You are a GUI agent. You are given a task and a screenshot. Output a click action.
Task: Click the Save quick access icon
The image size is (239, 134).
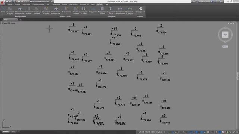(13, 1)
